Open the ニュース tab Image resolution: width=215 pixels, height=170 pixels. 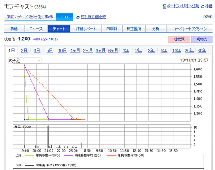click(36, 29)
